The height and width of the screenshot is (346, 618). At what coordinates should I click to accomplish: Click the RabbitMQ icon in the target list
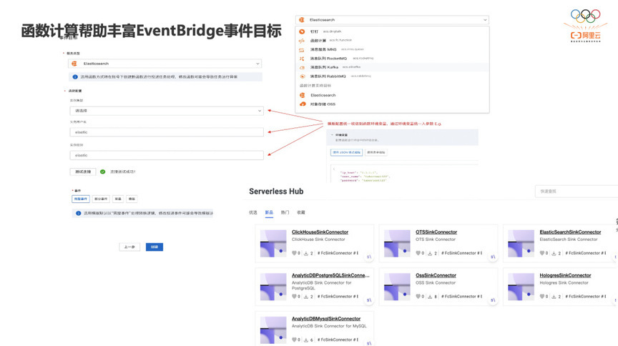(302, 76)
